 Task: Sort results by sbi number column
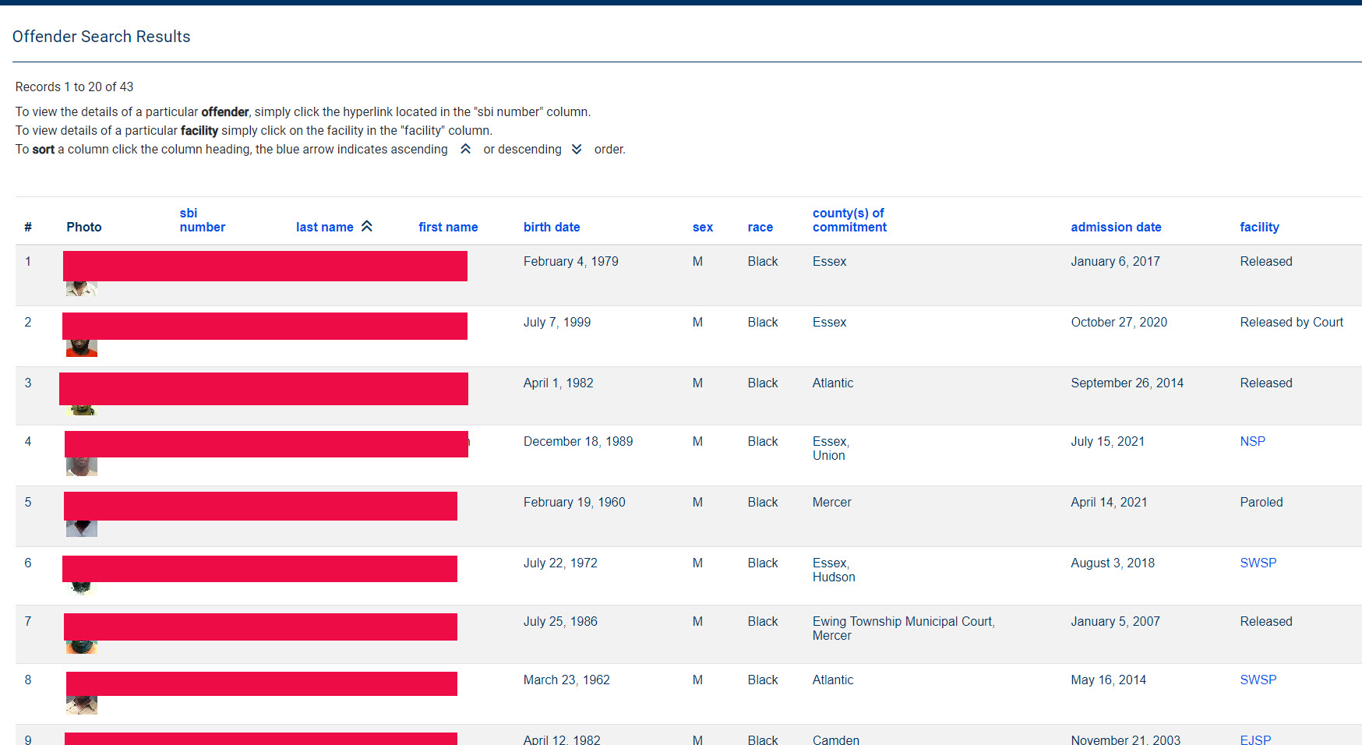point(202,220)
